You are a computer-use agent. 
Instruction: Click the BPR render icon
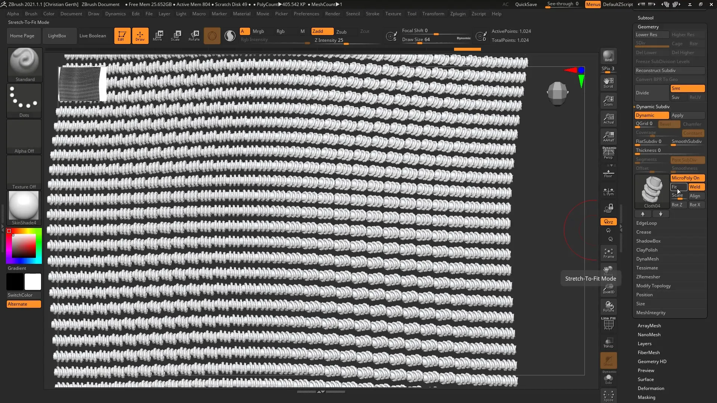[608, 56]
